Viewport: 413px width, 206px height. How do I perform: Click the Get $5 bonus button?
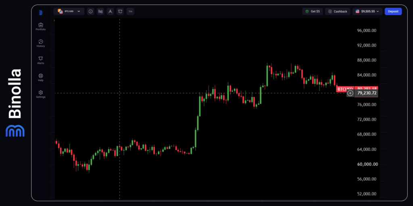[x=313, y=11]
